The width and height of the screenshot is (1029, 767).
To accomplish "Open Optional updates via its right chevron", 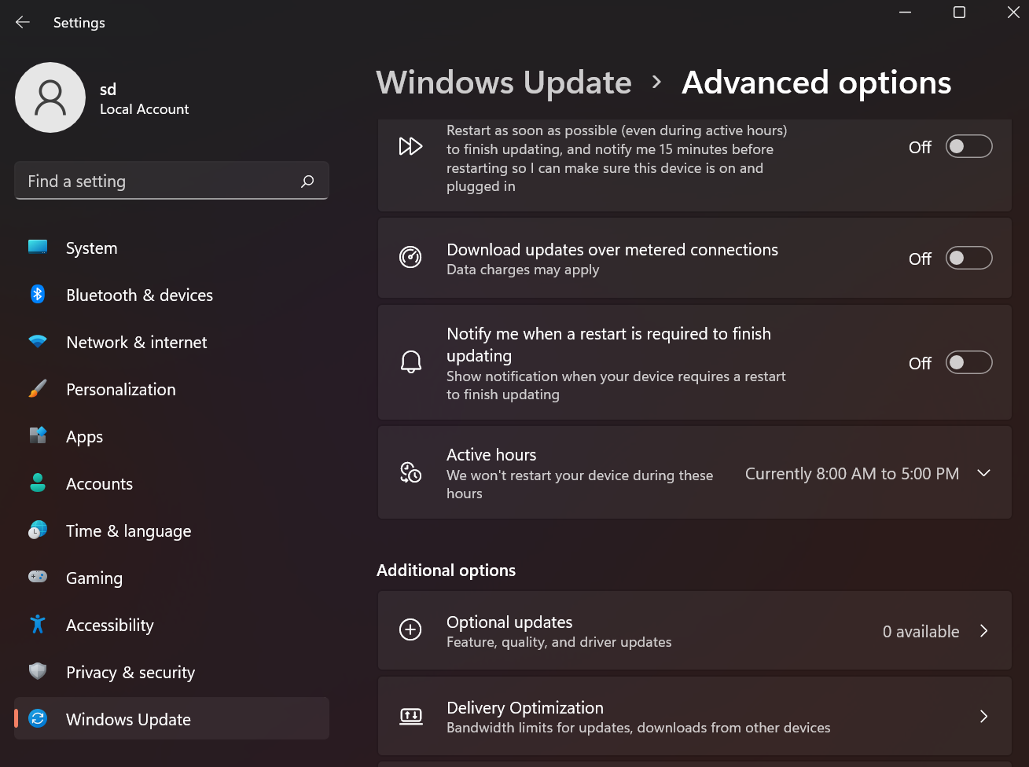I will pos(983,631).
